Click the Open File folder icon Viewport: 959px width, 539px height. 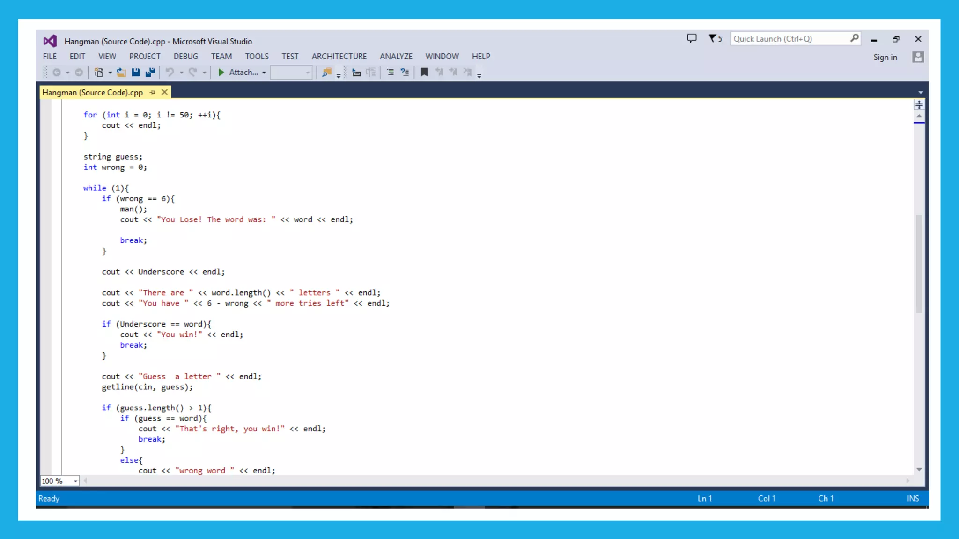point(121,72)
